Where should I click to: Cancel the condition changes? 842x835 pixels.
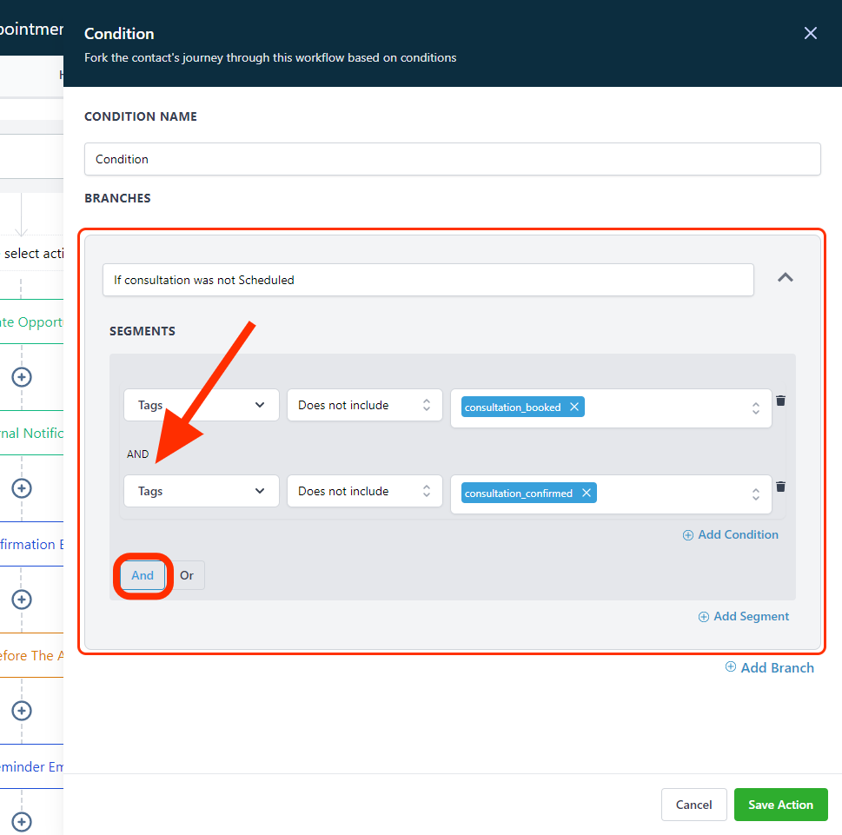[693, 805]
